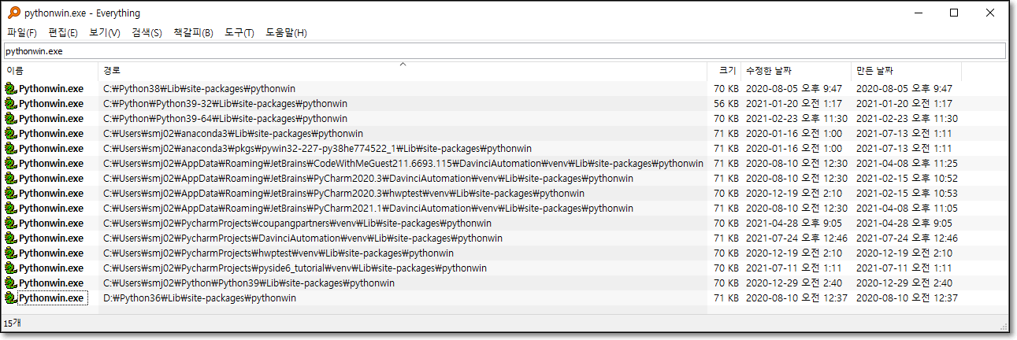Open the 도구(T) menu

point(239,32)
